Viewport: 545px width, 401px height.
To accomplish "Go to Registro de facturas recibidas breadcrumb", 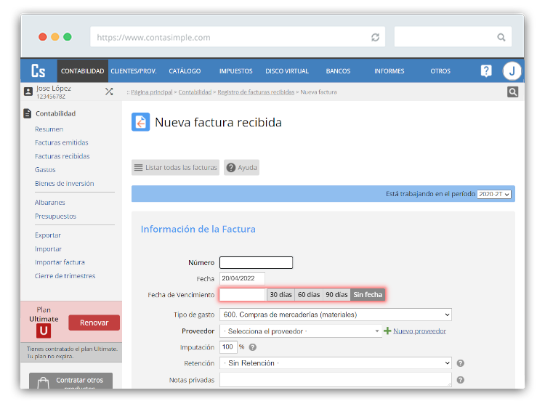I will (x=256, y=92).
